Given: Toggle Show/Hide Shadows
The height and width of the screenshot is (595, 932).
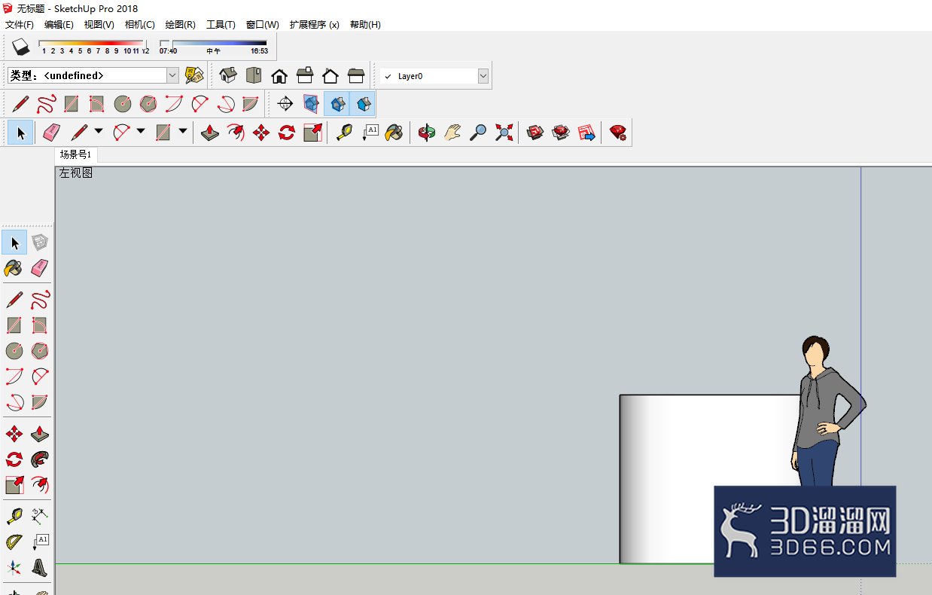Looking at the screenshot, I should (20, 47).
